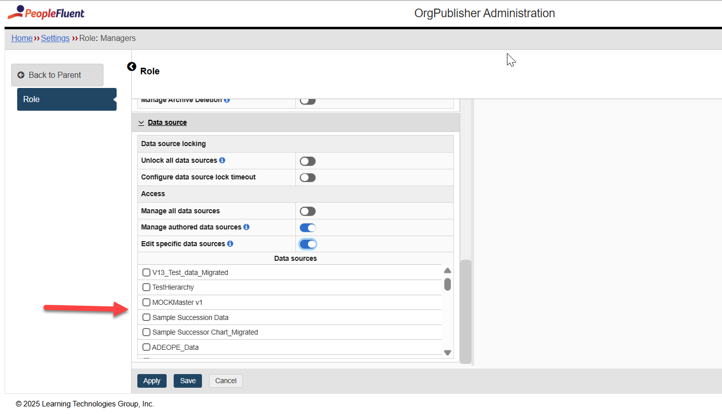Click the OrgPublisher Administration title
The width and height of the screenshot is (722, 414).
click(485, 13)
